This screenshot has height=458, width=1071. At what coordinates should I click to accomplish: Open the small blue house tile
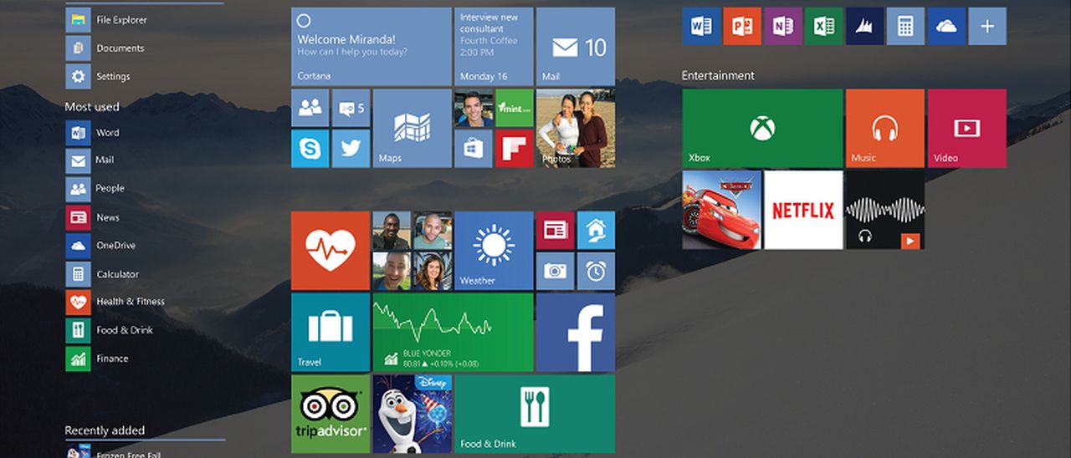(x=596, y=230)
